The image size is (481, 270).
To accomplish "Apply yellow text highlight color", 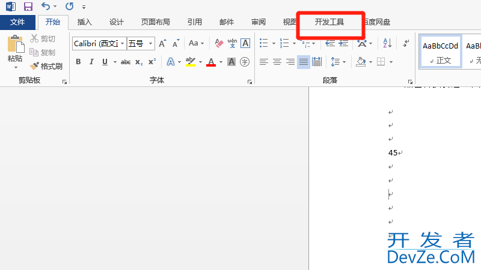I will (191, 62).
